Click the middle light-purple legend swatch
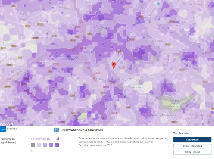The image size is (214, 159). [x=45, y=145]
